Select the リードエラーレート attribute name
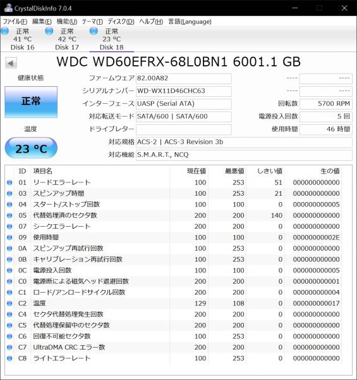The image size is (357, 380). tap(62, 182)
